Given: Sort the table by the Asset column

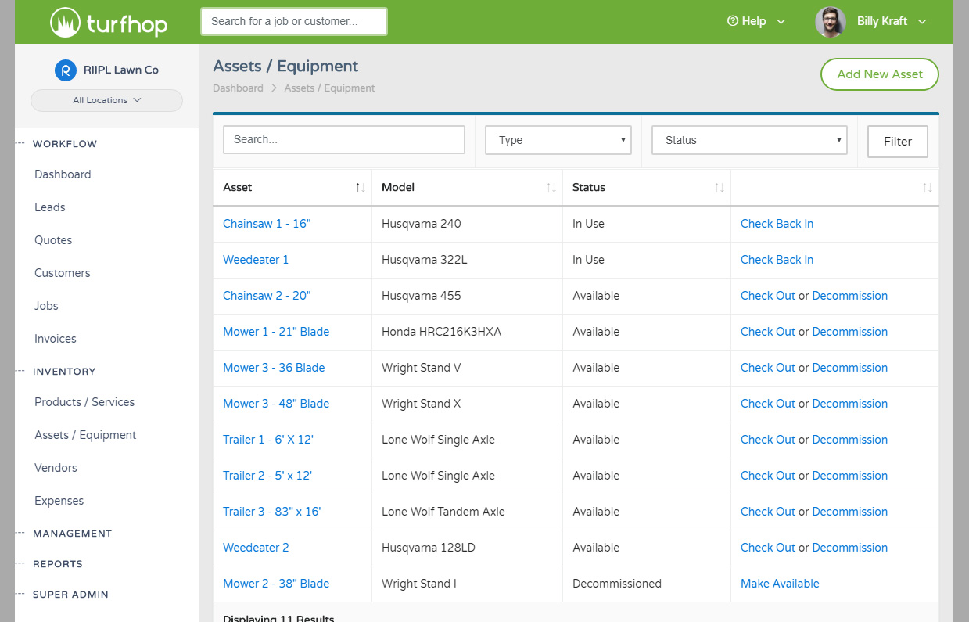Looking at the screenshot, I should pyautogui.click(x=359, y=187).
